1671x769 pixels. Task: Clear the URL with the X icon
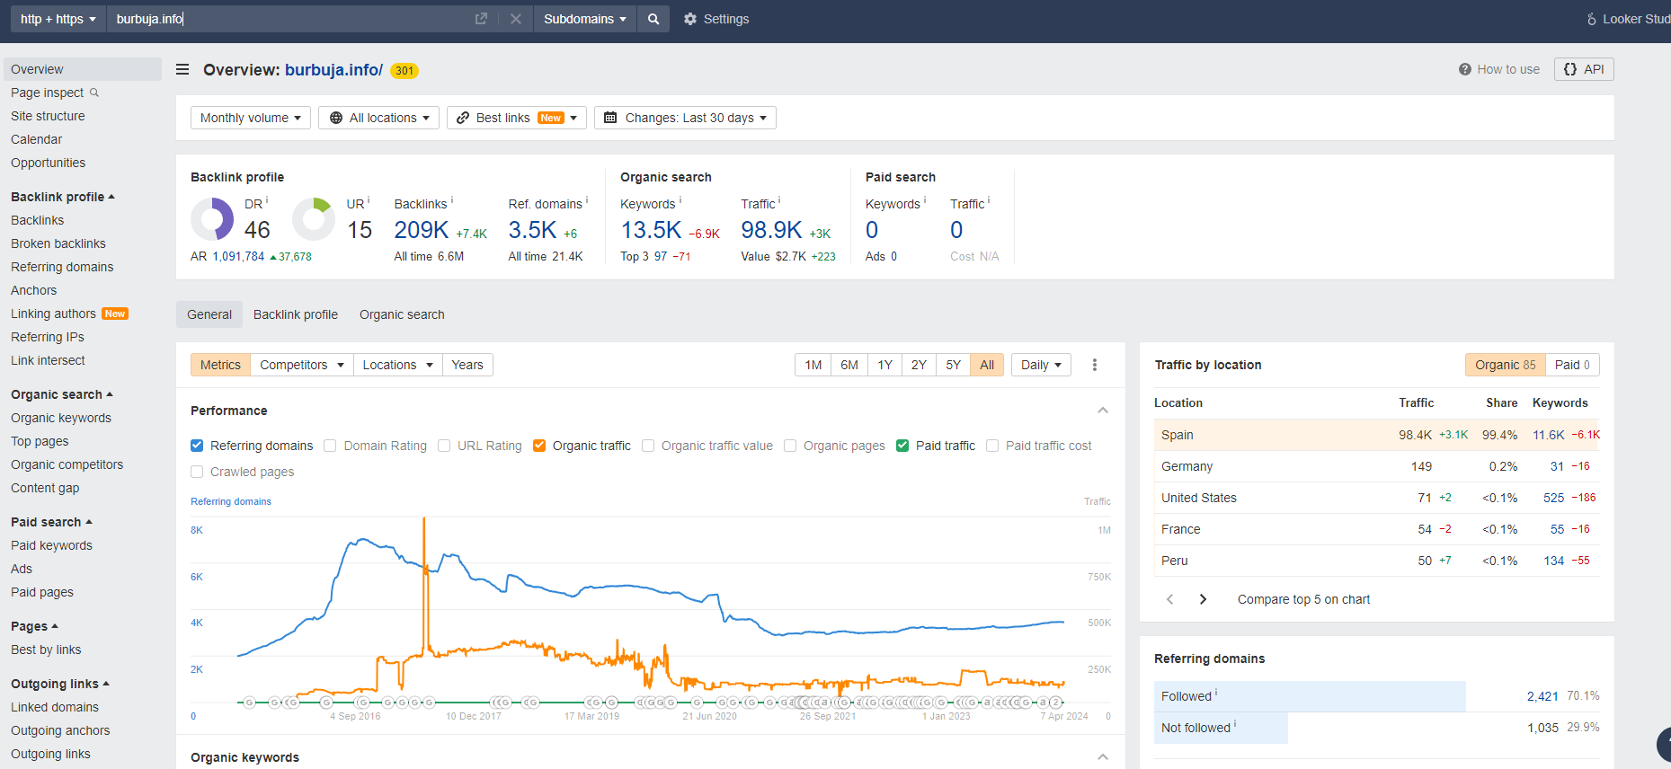pos(516,19)
